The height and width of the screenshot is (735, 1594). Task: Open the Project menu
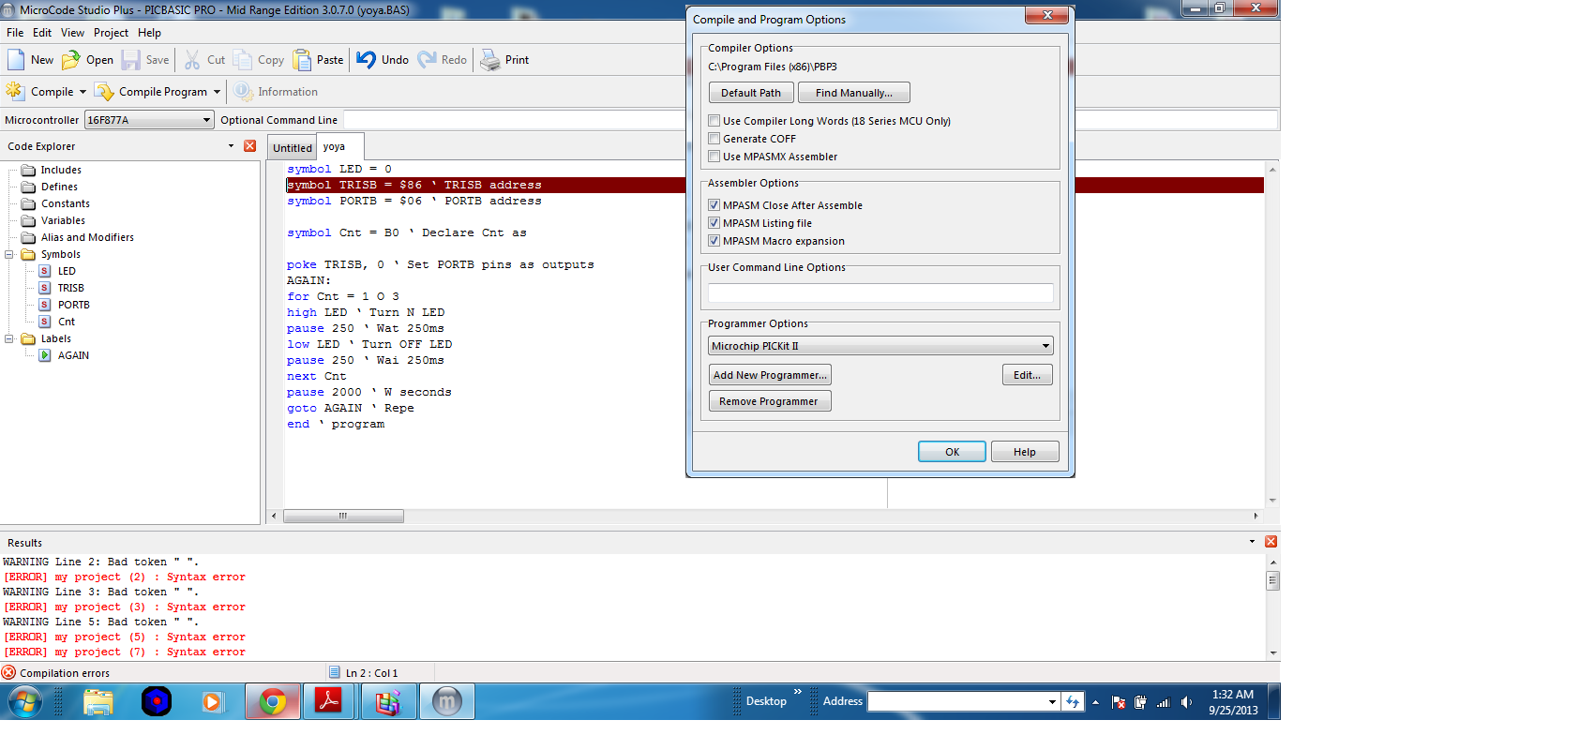click(111, 33)
